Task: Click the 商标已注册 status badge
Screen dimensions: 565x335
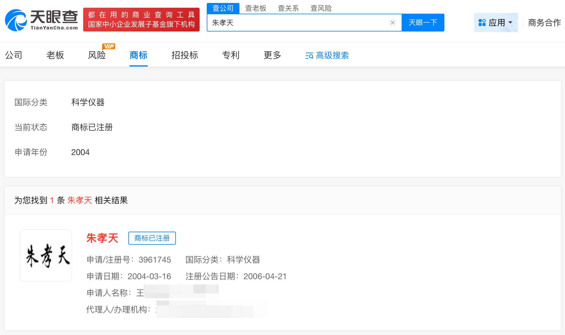Action: [152, 238]
